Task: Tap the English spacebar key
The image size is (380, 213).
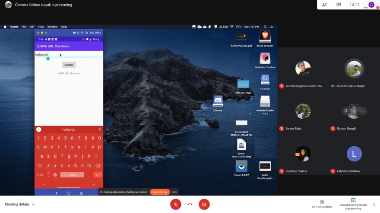Action: tap(72, 175)
